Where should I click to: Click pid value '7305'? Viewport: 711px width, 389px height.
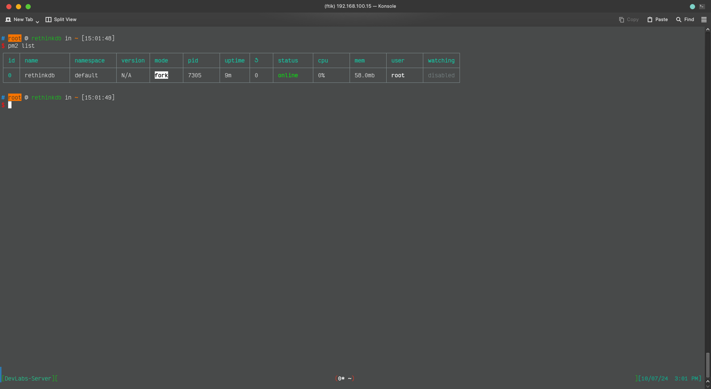click(x=194, y=75)
